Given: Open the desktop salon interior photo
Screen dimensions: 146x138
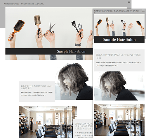Looking at the screenshot, I should pyautogui.click(x=48, y=122).
